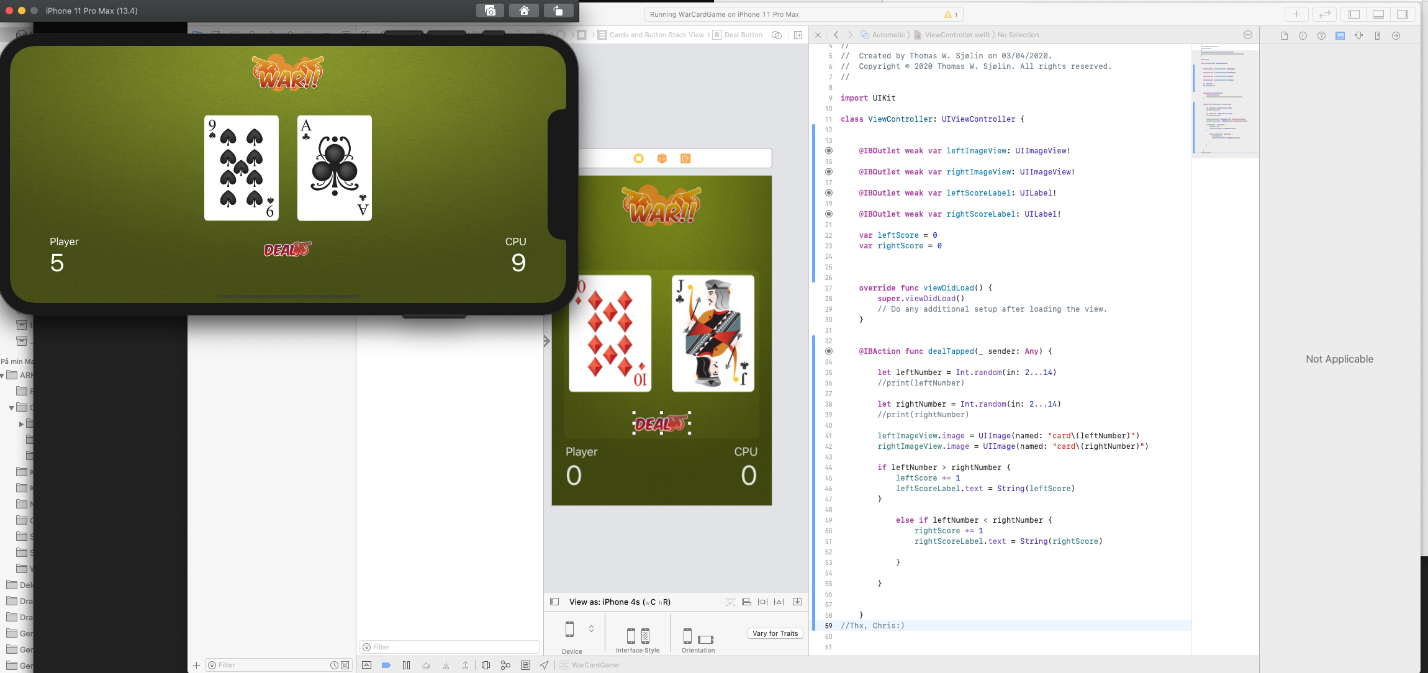
Task: Tap the DEAL button in simulator
Action: [287, 250]
